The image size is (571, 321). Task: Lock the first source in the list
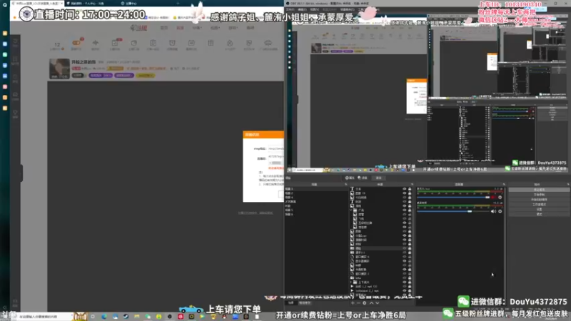click(410, 189)
